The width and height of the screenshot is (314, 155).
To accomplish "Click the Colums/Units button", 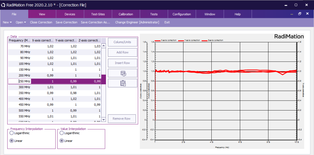I will point(123,42).
